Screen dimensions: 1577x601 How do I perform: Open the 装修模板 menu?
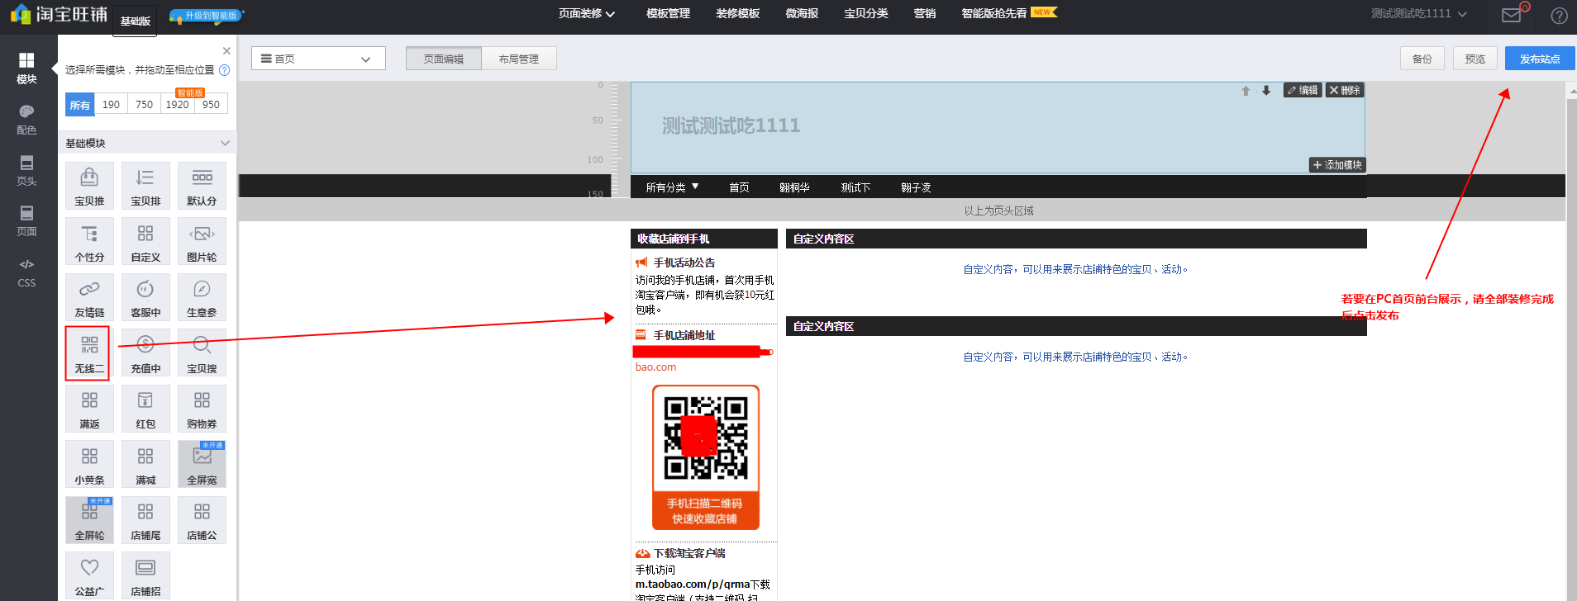click(x=738, y=13)
